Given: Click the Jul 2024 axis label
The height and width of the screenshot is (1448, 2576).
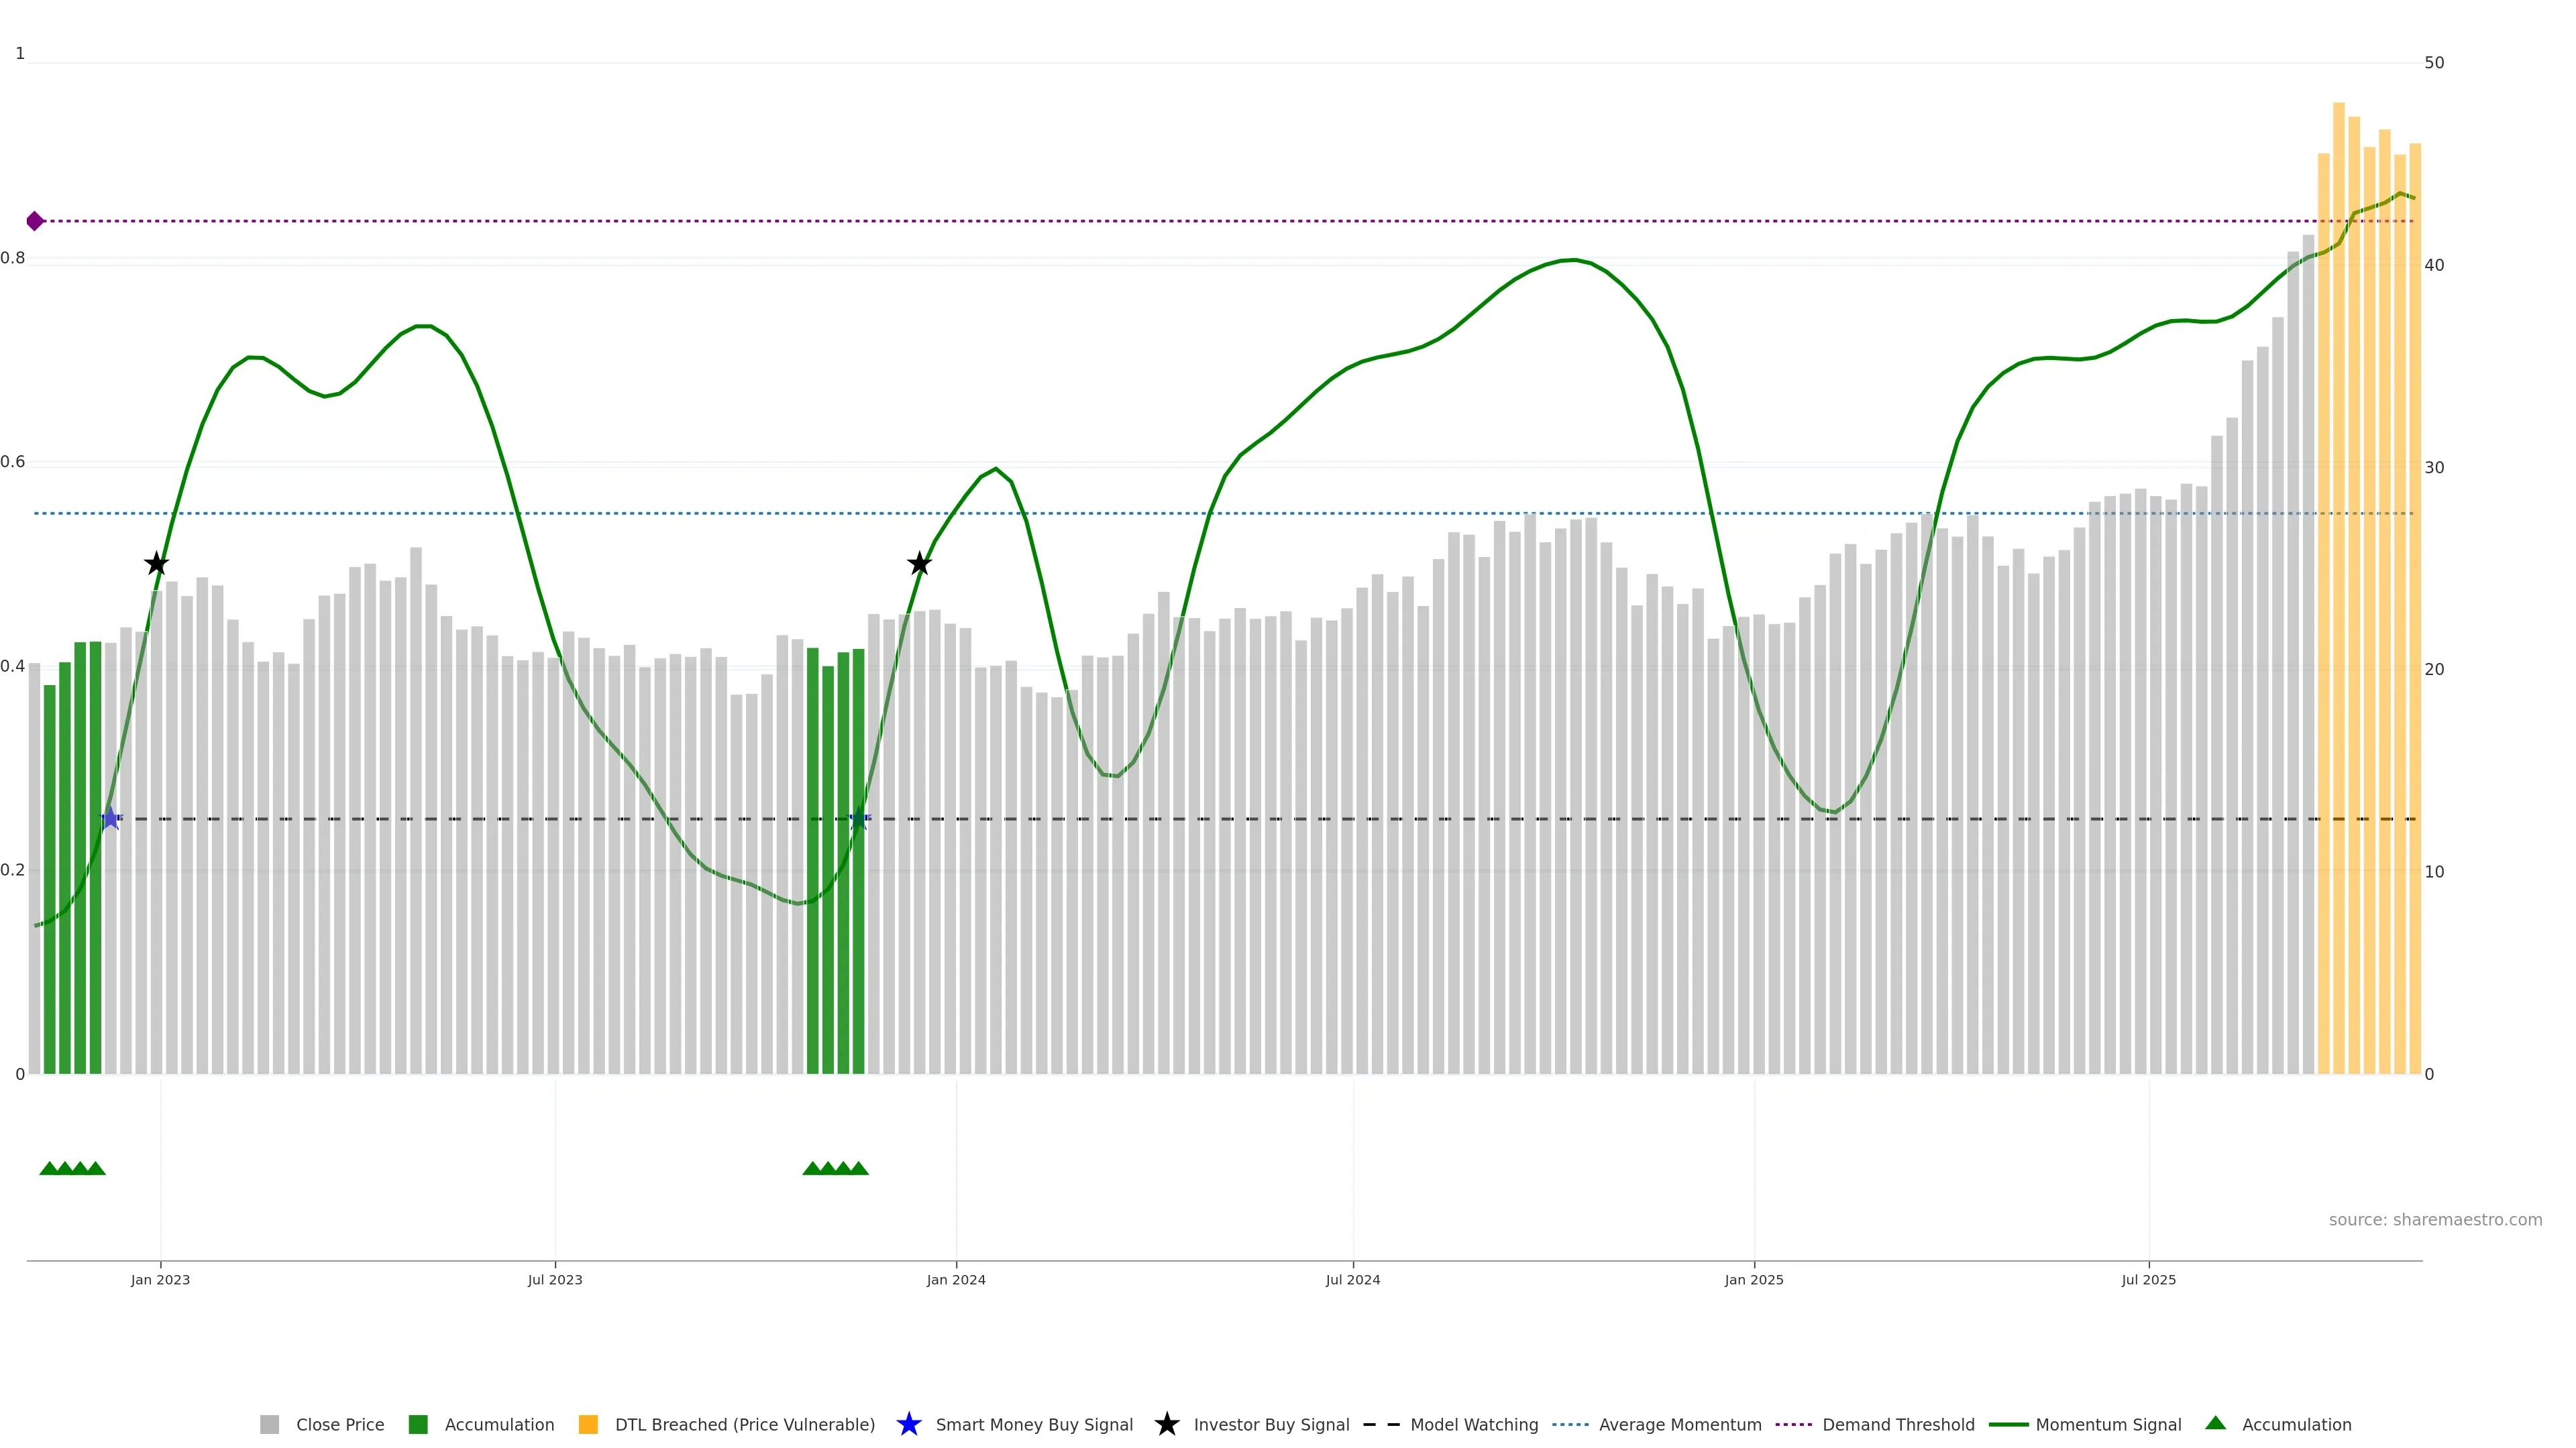Looking at the screenshot, I should 1352,1279.
